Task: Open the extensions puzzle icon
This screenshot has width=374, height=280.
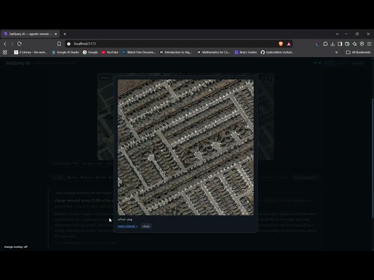Action: coord(325,44)
